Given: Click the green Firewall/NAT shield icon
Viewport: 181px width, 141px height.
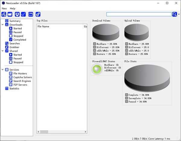Looking at the screenshot, I should 97,69.
